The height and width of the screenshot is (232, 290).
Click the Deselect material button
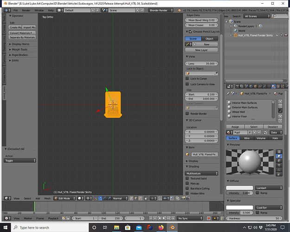[x=273, y=127]
